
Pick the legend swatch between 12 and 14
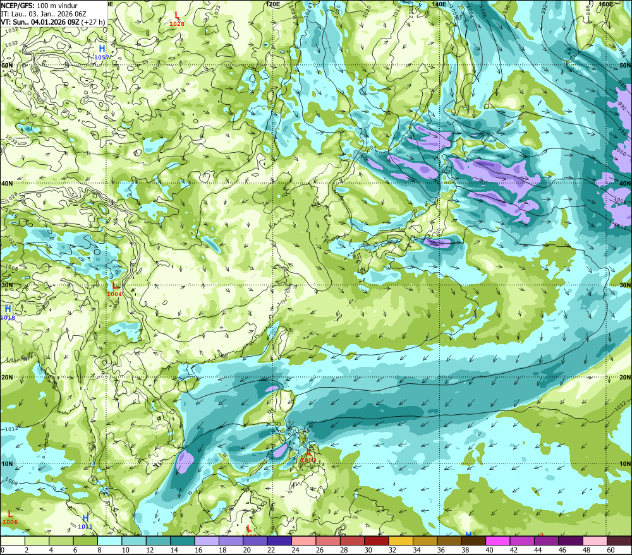159,541
